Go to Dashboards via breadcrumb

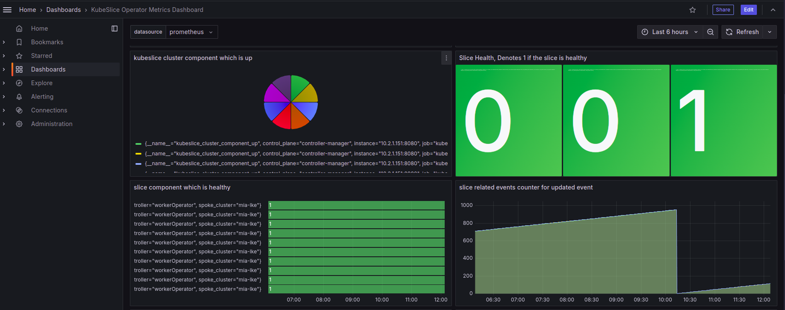pos(63,10)
